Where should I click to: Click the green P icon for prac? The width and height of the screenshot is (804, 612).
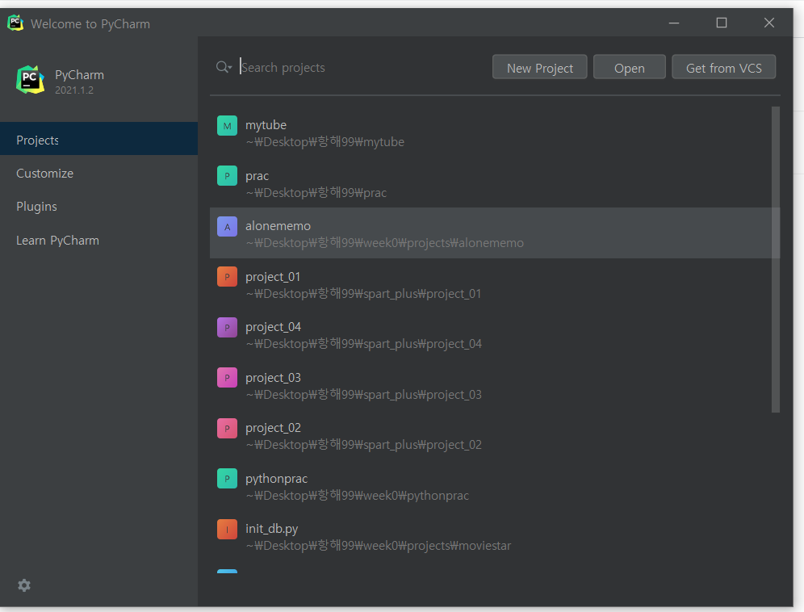227,176
